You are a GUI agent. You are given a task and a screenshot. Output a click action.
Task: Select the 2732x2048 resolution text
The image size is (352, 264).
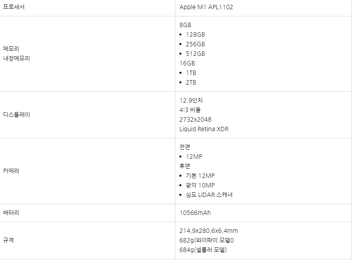195,119
